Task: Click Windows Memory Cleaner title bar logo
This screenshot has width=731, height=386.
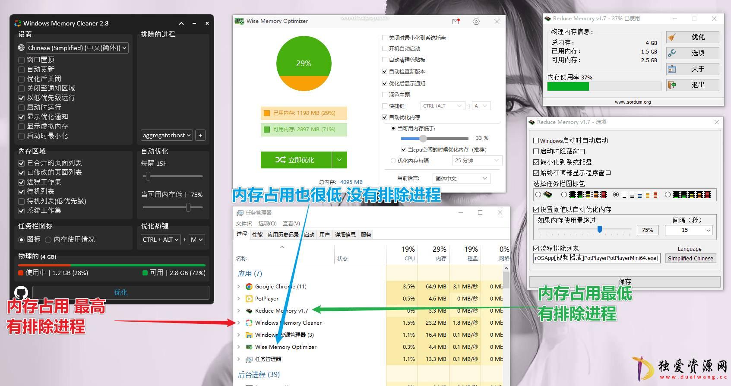Action: 18,23
